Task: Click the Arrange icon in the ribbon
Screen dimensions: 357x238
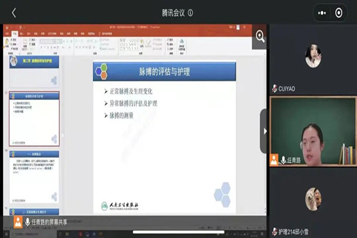Action: click(142, 43)
